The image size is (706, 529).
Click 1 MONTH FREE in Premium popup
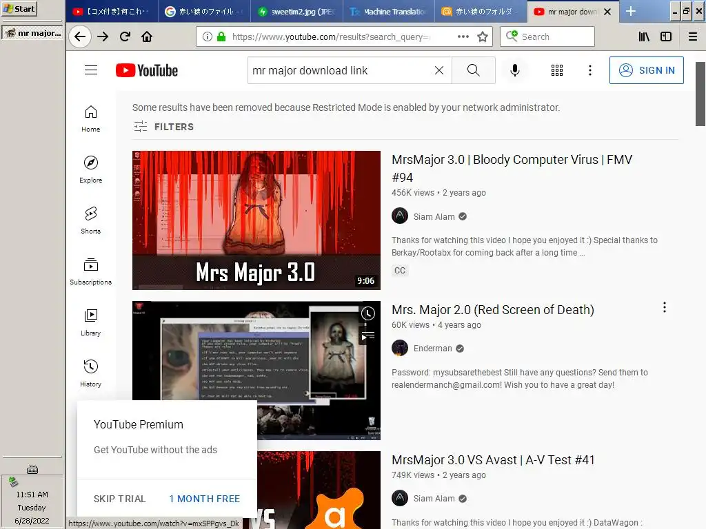(204, 499)
